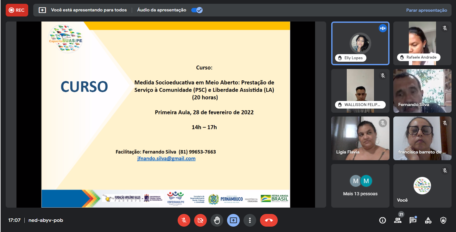Screen dimensions: 456x232
Task: Hang up with the red leave call button
Action: (269, 220)
